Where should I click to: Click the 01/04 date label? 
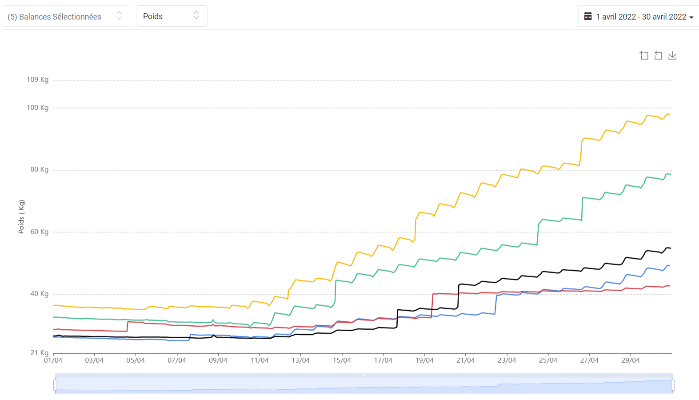53,360
